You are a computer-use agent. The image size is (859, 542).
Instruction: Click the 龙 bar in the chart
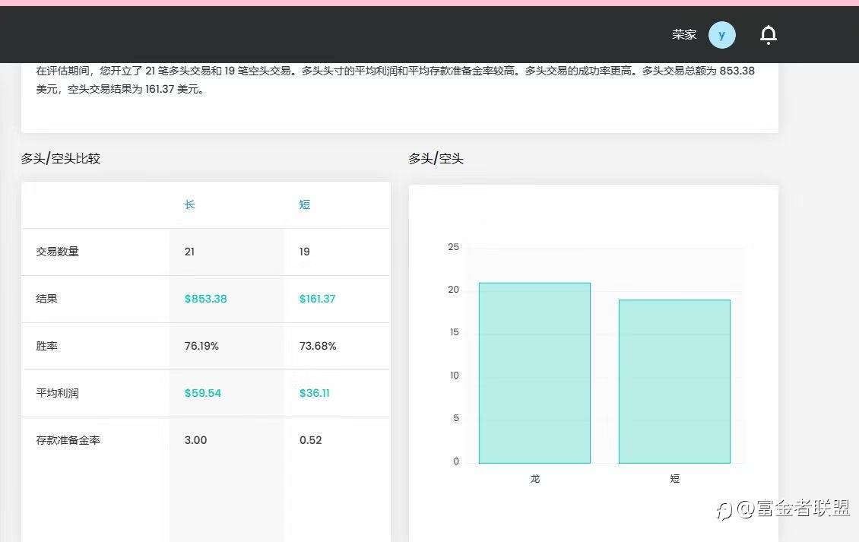coord(534,372)
